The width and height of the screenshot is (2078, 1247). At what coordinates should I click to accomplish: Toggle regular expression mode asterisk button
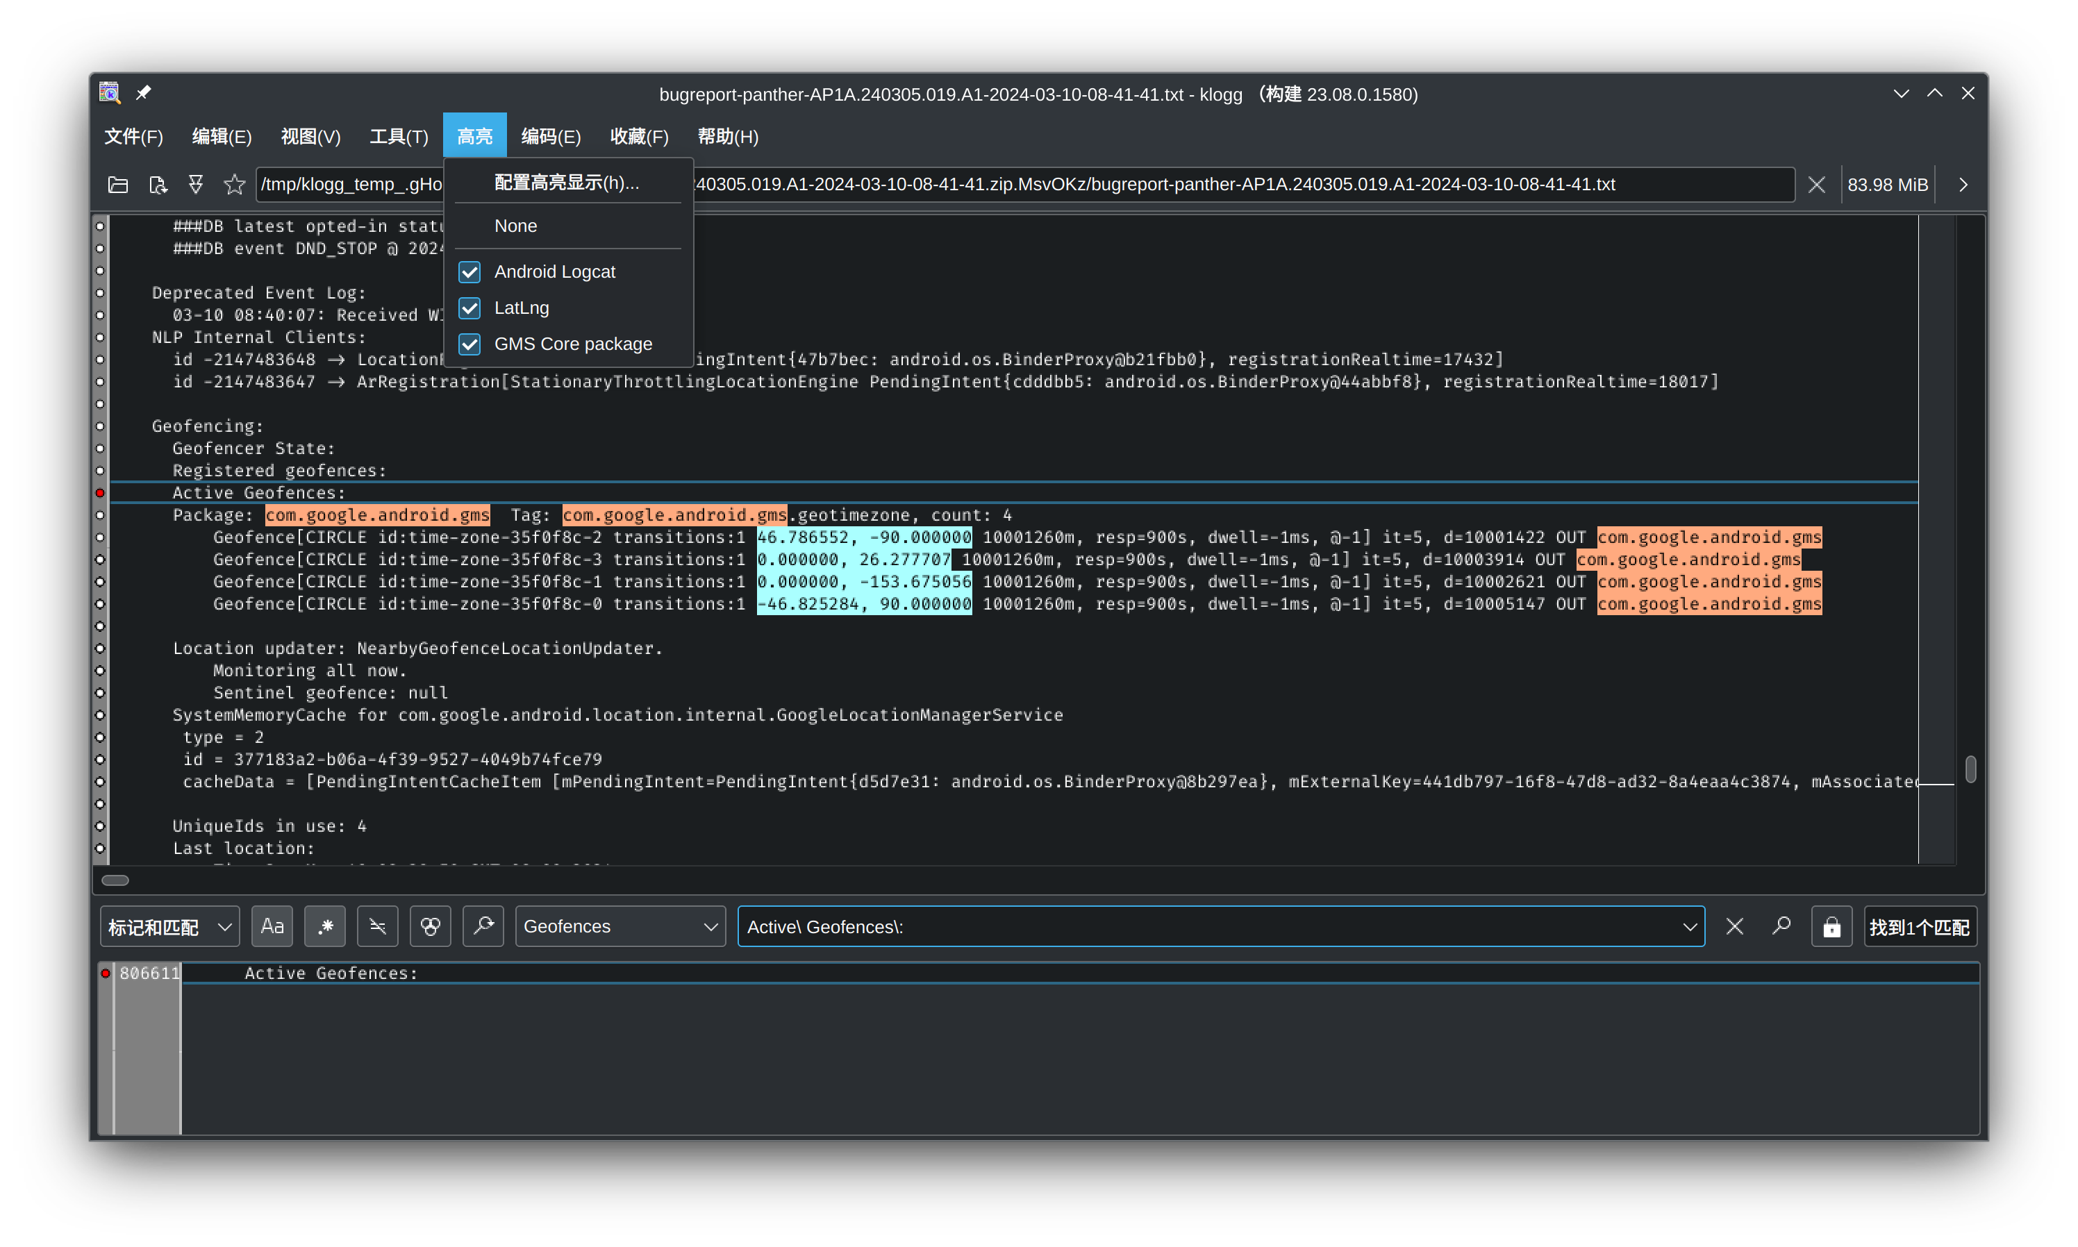tap(325, 926)
